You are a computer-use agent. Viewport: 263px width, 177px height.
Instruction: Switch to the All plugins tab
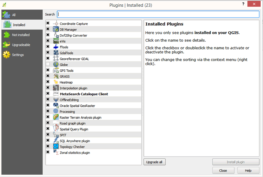[x=22, y=15]
